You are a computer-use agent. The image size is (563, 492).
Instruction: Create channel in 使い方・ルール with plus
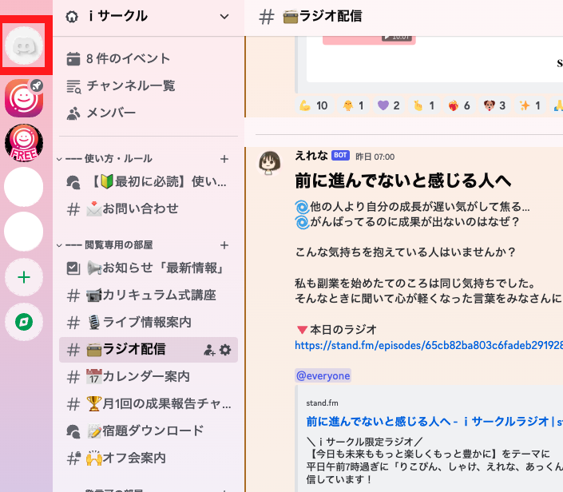[x=224, y=159]
